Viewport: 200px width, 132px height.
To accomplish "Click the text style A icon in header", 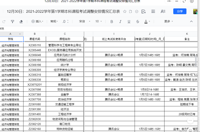I will tap(163, 11).
